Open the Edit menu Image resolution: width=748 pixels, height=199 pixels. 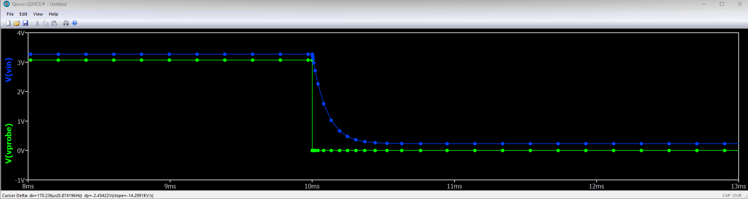click(23, 14)
